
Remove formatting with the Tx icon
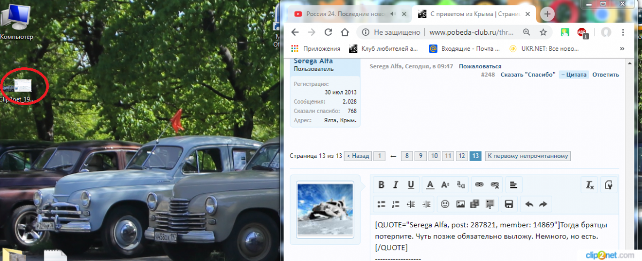pos(590,185)
